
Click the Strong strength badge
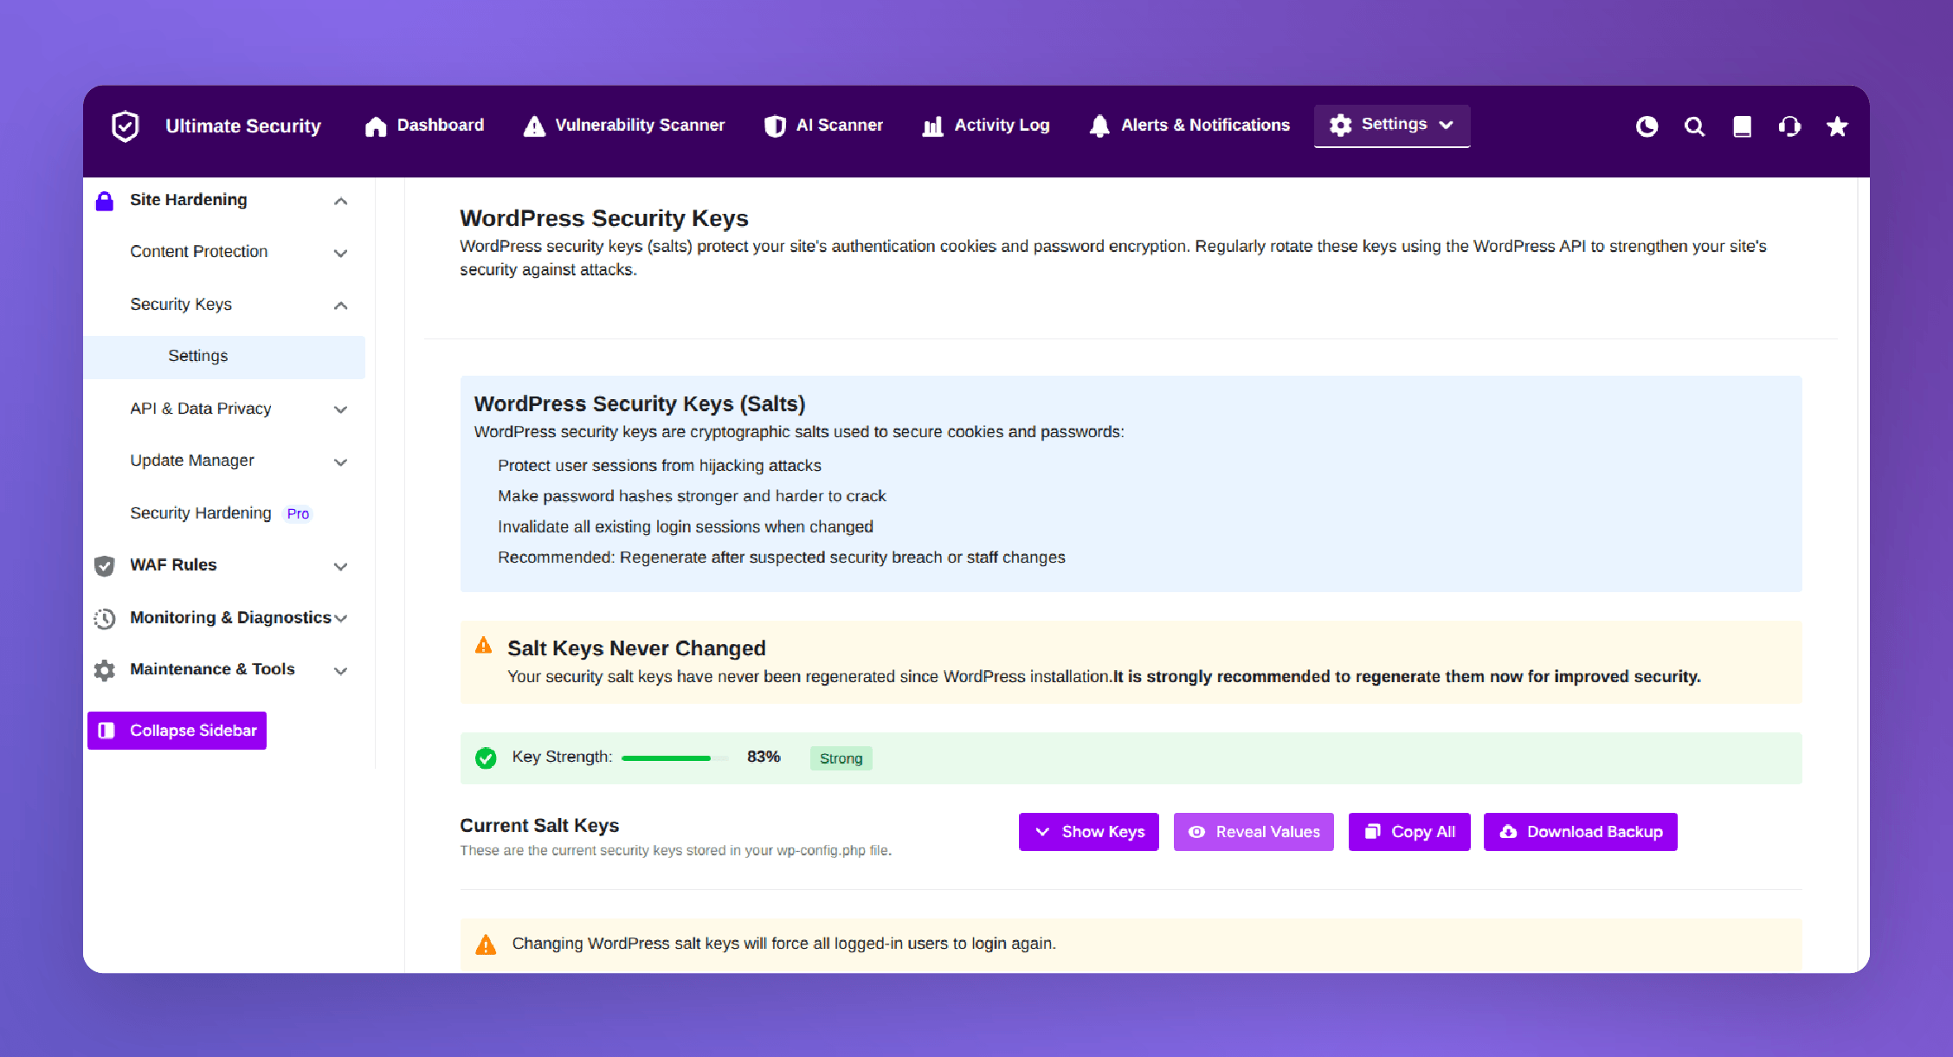(841, 758)
